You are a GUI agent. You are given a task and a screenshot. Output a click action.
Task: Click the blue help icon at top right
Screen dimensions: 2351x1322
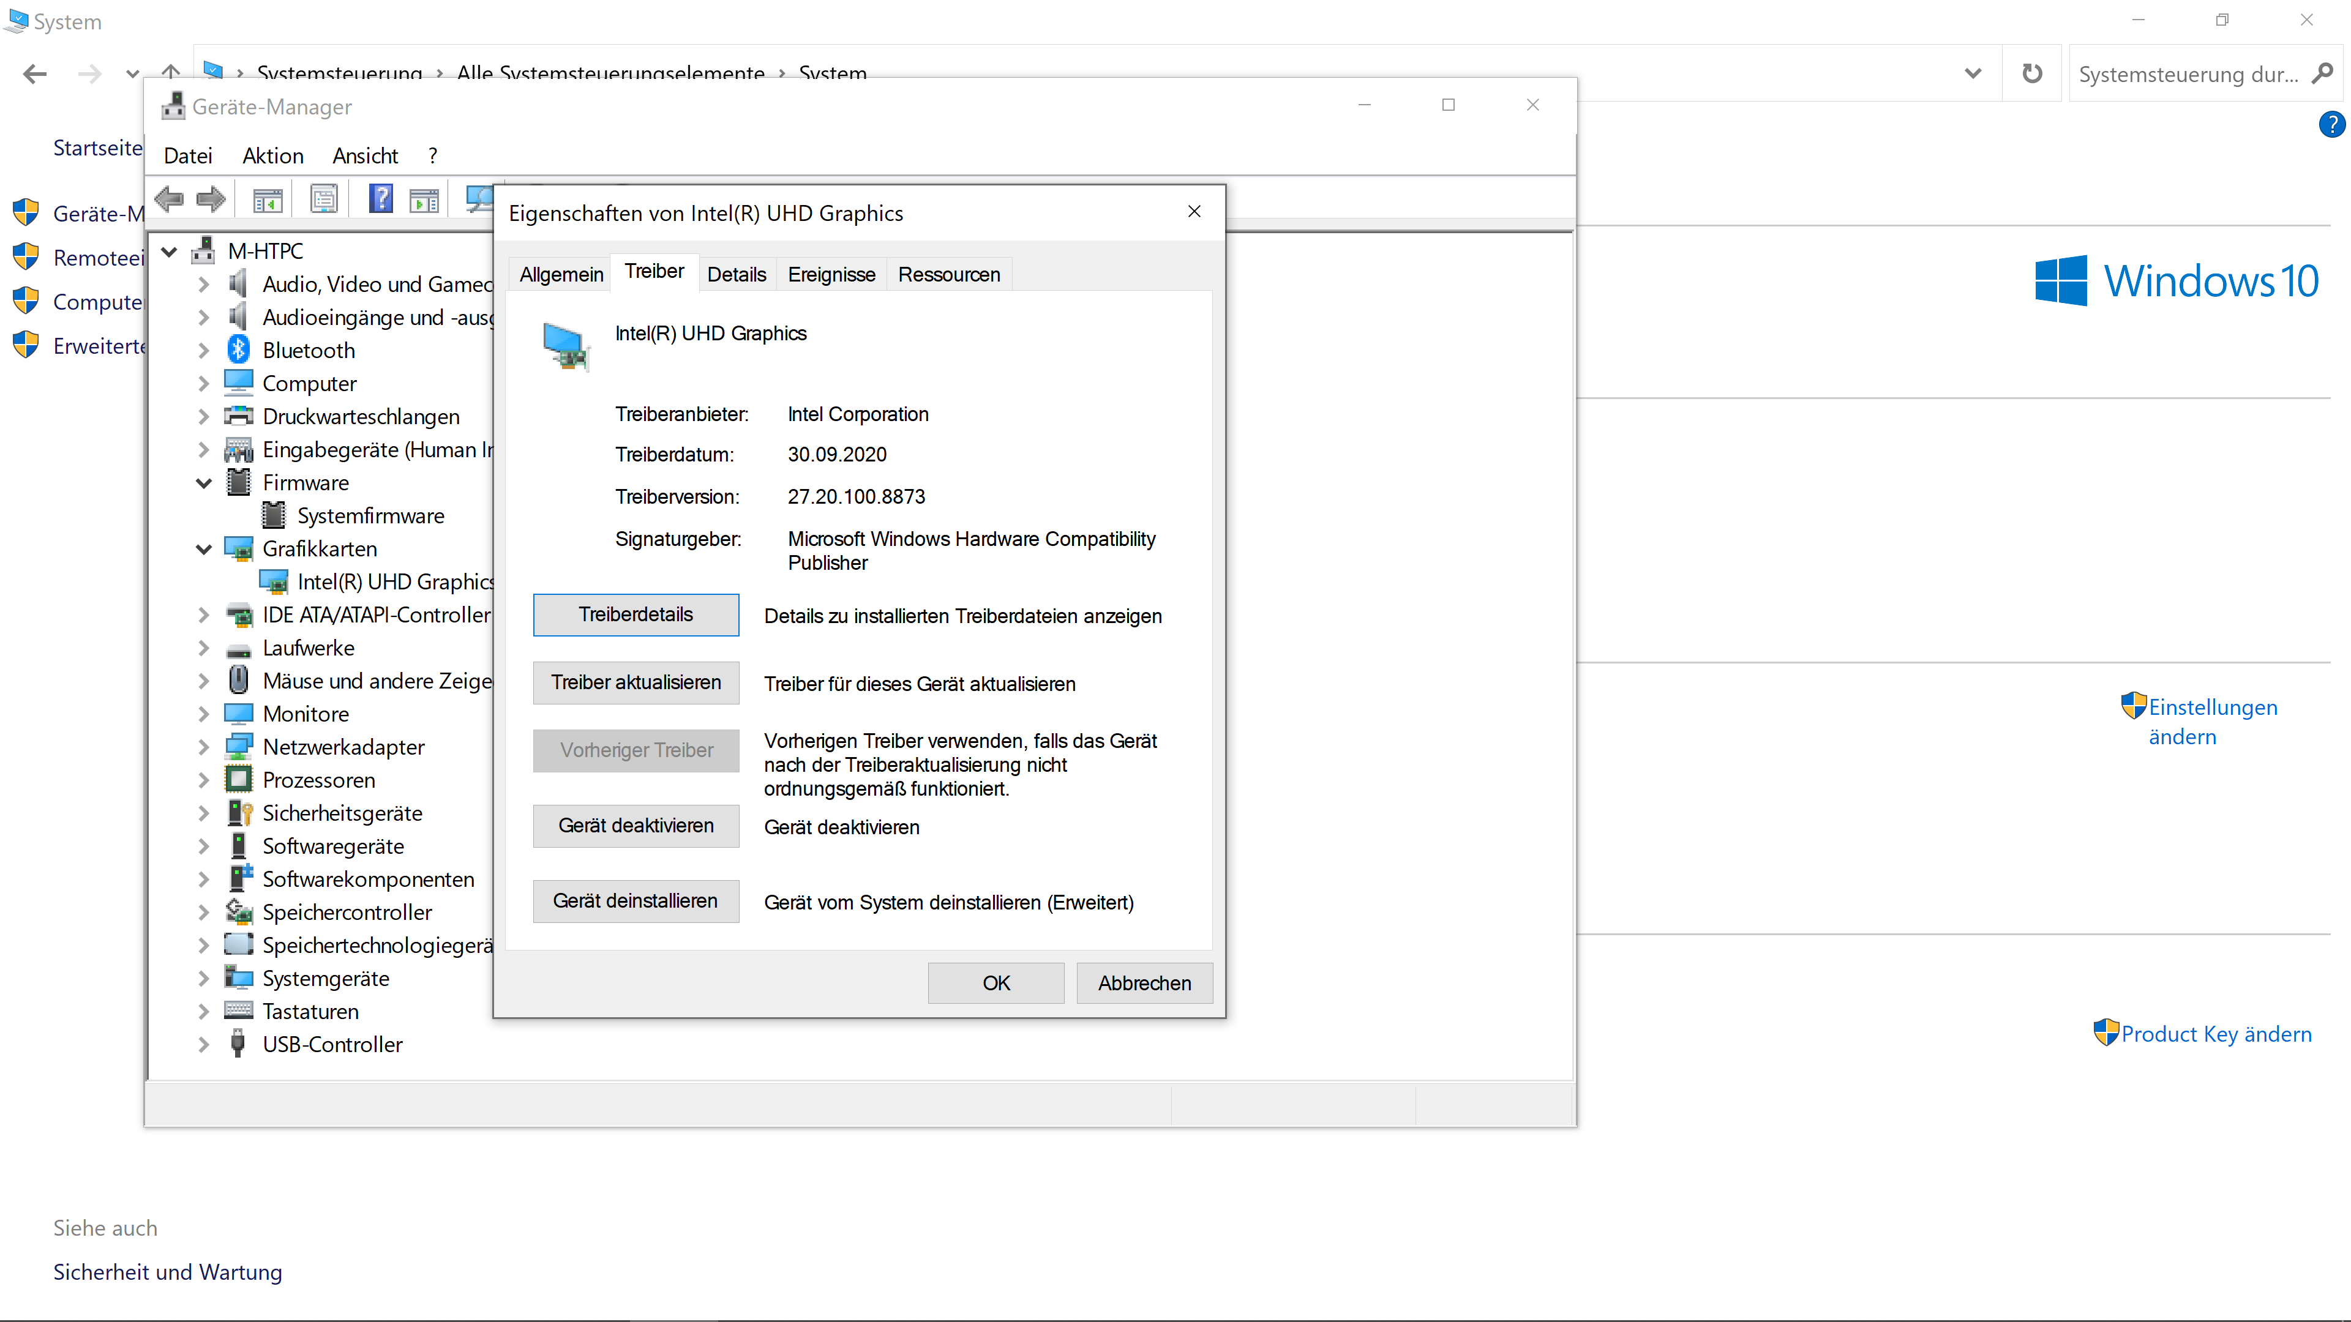tap(2331, 124)
